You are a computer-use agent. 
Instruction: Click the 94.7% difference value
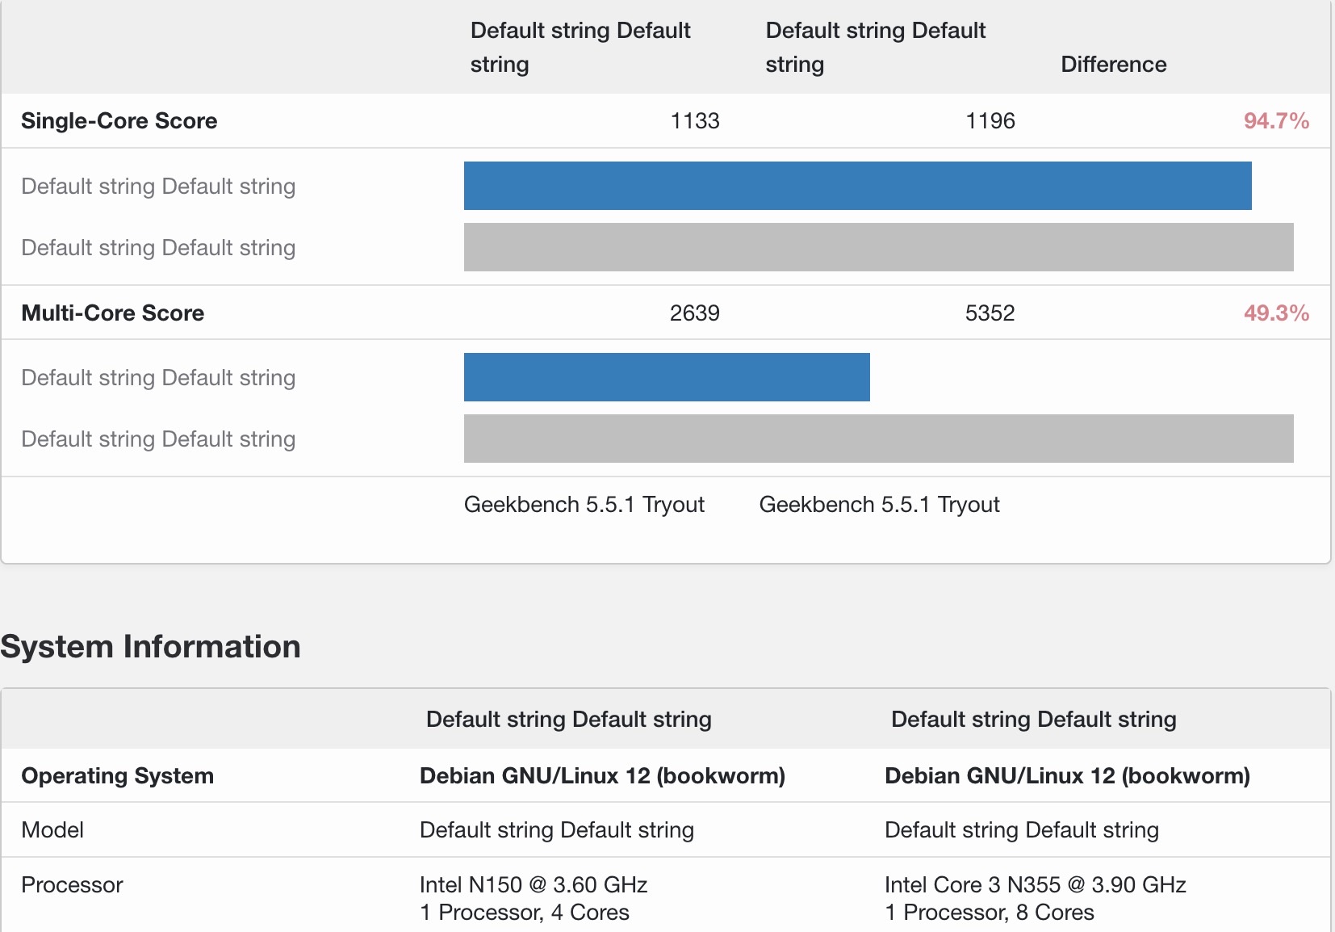(1275, 121)
